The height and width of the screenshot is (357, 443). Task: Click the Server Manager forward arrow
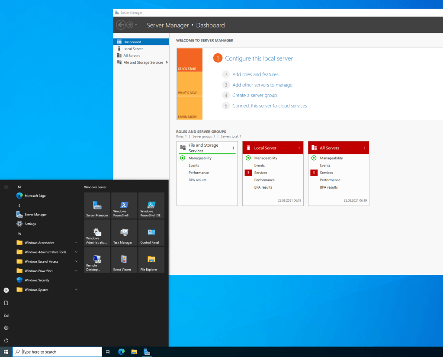tap(130, 25)
